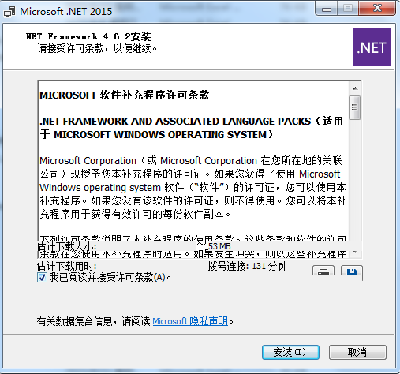Image resolution: width=400 pixels, height=374 pixels.
Task: Click the .NET Framework 4.6.2安装 title
Action: 86,36
